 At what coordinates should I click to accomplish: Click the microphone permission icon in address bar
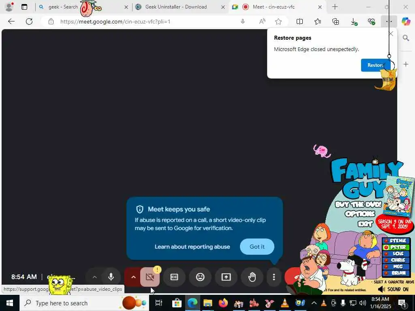pos(243,21)
